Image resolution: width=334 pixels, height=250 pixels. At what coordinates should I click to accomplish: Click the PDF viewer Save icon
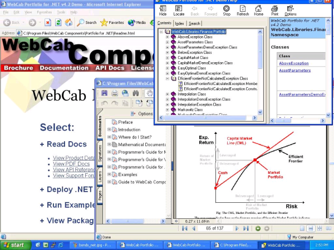[x=105, y=93]
